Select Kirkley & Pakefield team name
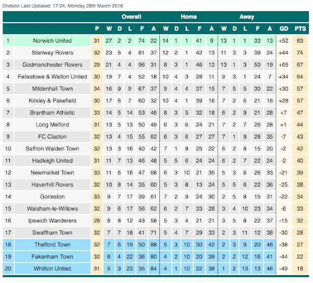 click(x=52, y=101)
